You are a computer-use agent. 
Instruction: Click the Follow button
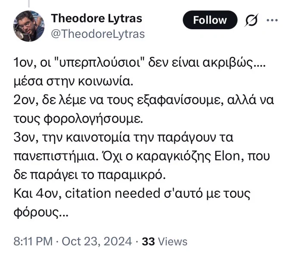pyautogui.click(x=210, y=20)
